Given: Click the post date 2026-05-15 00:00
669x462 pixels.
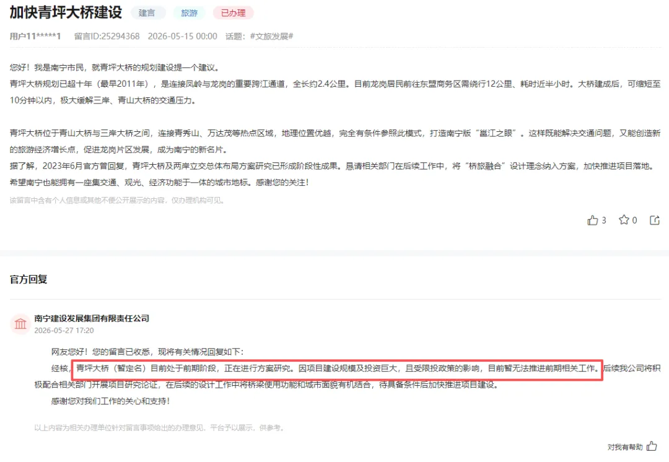Looking at the screenshot, I should click(x=183, y=37).
